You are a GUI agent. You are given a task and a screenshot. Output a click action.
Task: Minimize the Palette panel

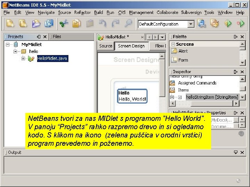[235, 37]
